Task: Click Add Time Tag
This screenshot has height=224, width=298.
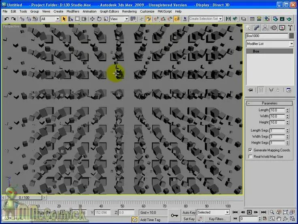Action: [x=150, y=220]
